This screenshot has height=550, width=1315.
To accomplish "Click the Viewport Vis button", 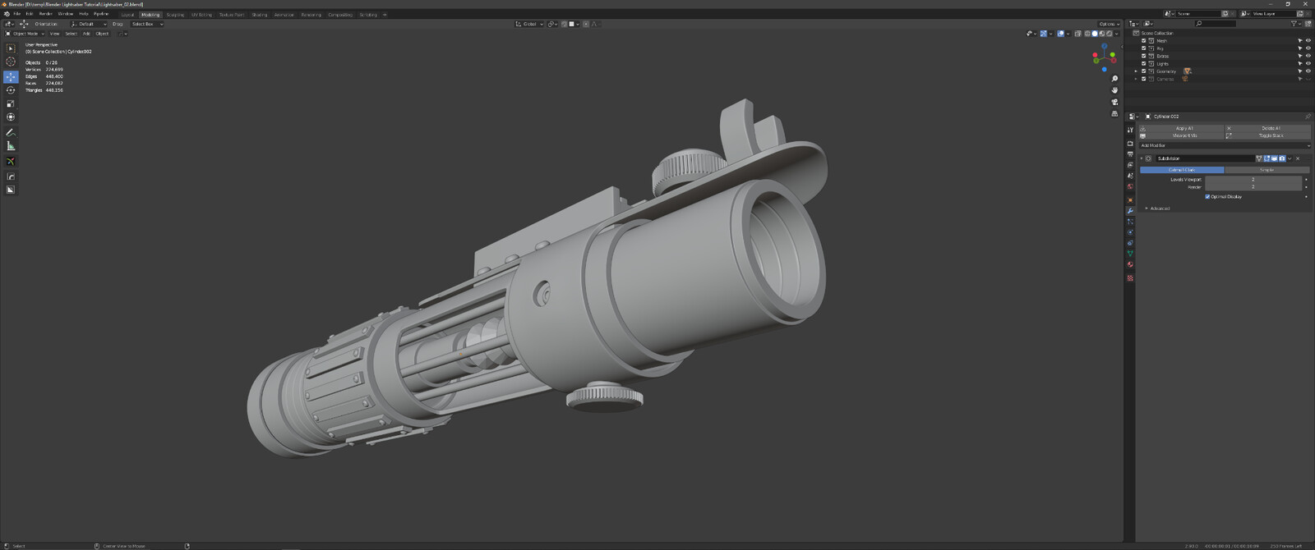I will point(1182,135).
